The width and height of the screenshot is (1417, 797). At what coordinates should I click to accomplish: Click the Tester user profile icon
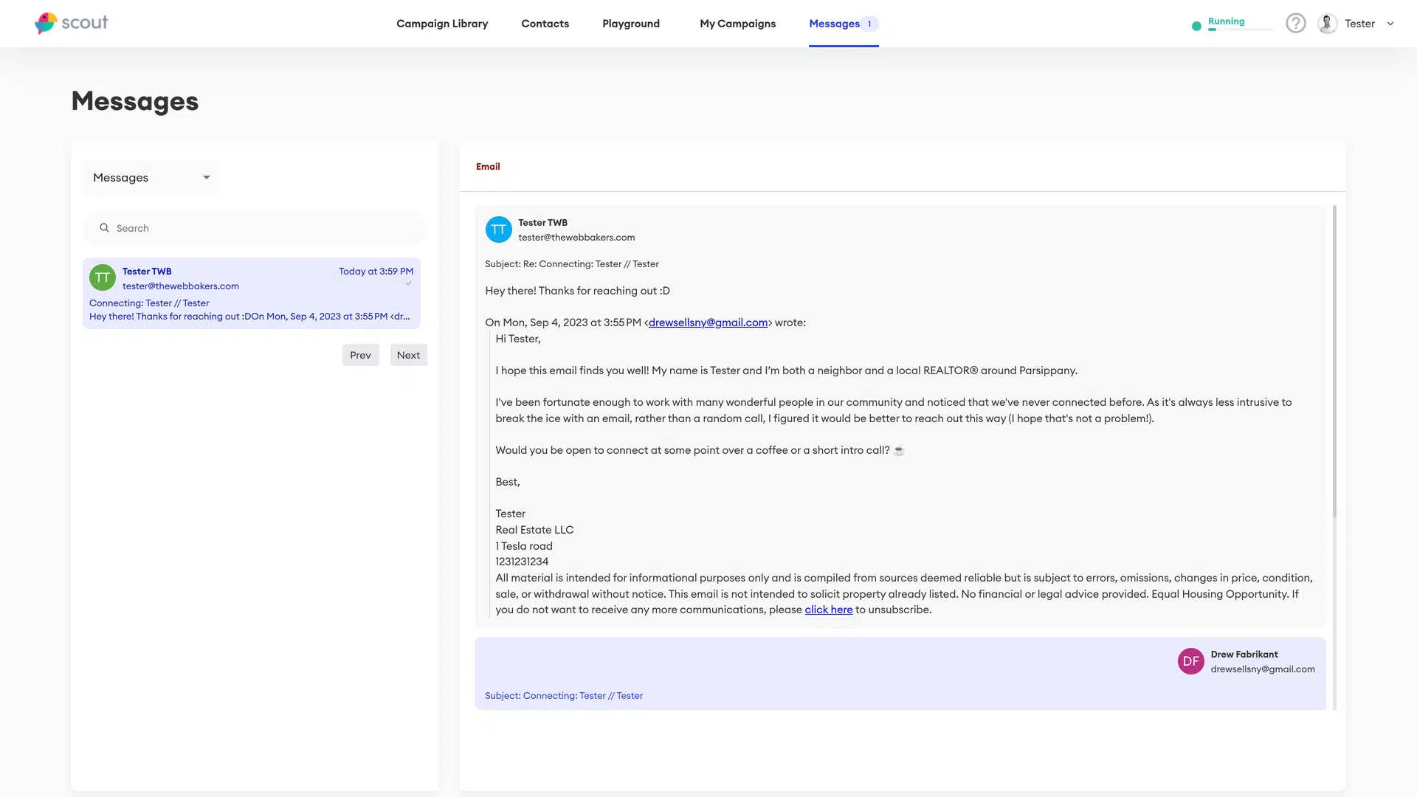[1328, 24]
